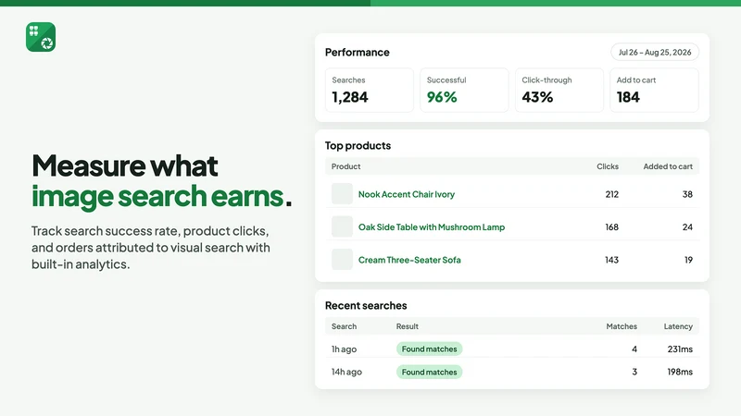Open Oak Side Table with Mushroom Lamp
This screenshot has height=416, width=741.
(432, 227)
